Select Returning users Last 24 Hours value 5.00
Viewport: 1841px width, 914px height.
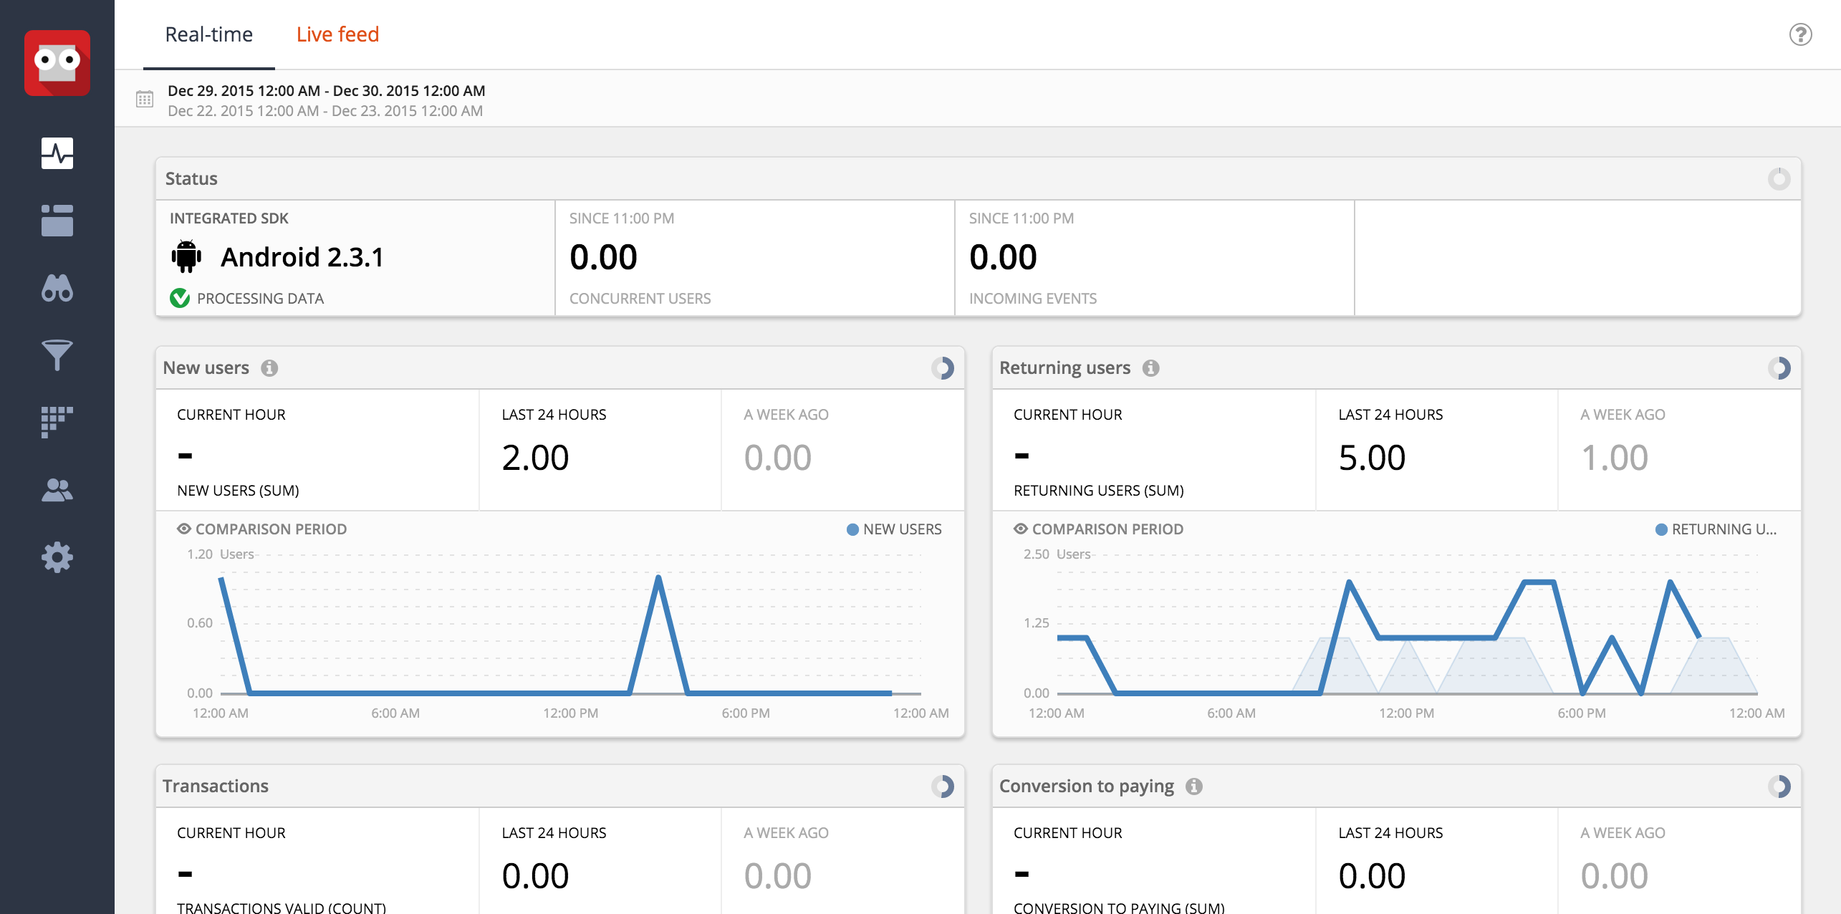1372,458
